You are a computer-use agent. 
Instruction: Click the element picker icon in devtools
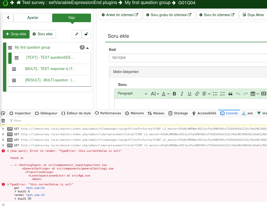(3, 113)
